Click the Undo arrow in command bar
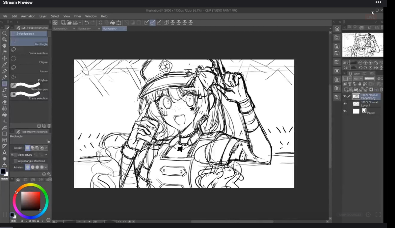Screen dimensions: 395x228 86,23
